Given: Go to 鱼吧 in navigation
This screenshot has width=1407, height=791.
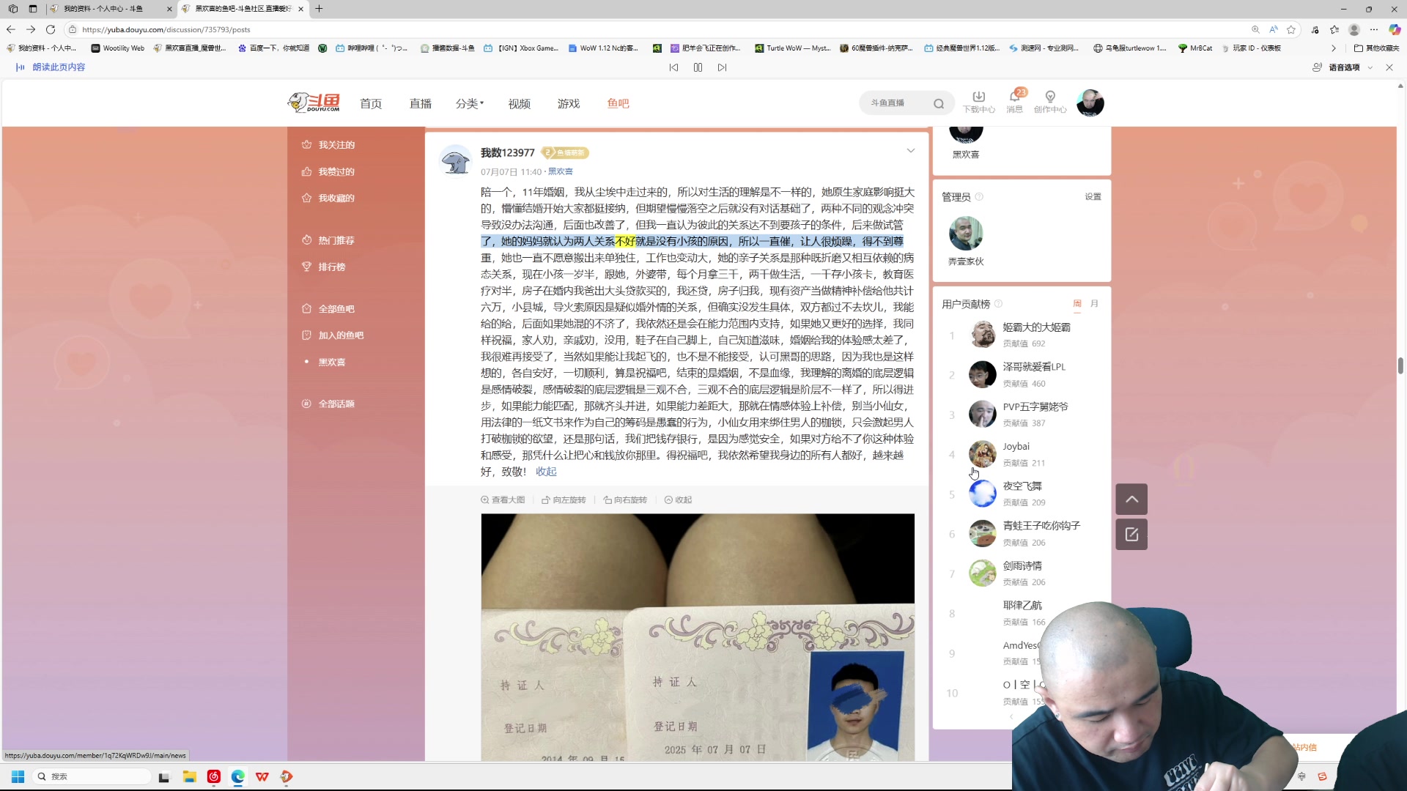Looking at the screenshot, I should click(x=618, y=103).
